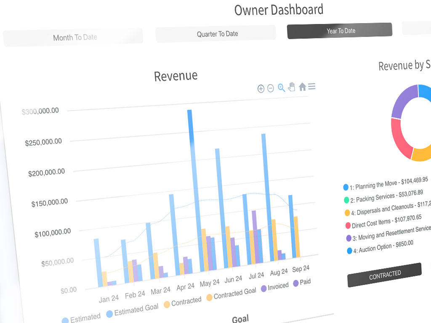Viewport: 431px width, 323px height.
Task: Open the chart hamburger export menu
Action: click(x=312, y=86)
